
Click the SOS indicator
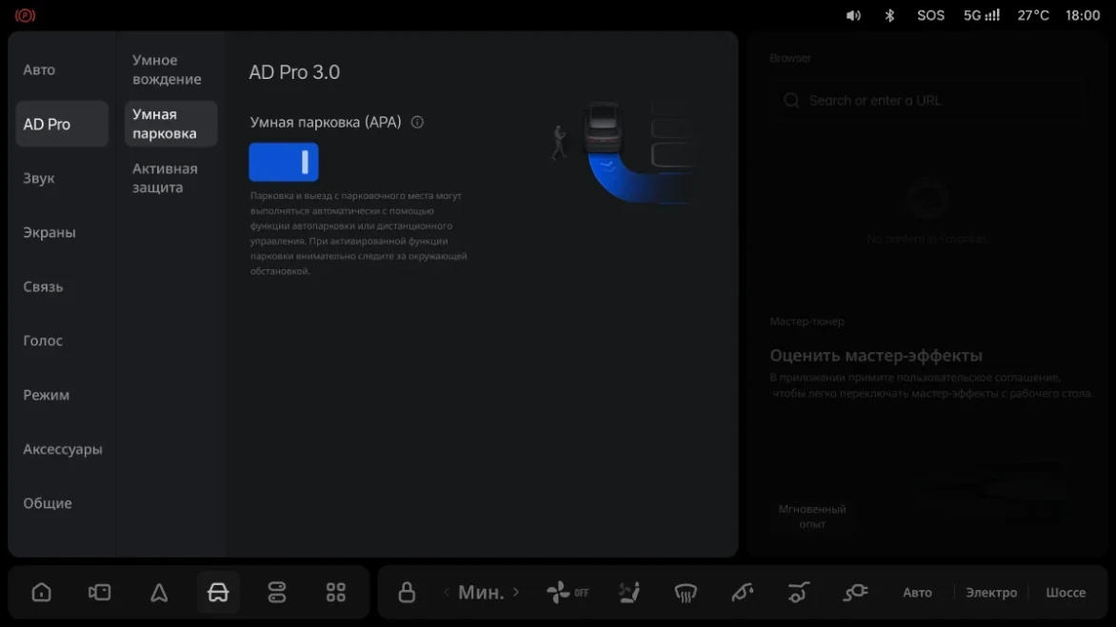(x=930, y=15)
